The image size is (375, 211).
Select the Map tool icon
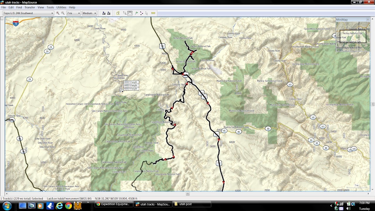[118, 13]
